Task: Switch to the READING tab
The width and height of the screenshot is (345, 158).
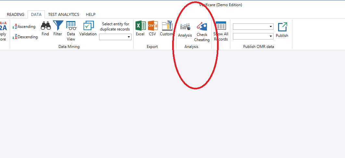Action: coord(16,15)
